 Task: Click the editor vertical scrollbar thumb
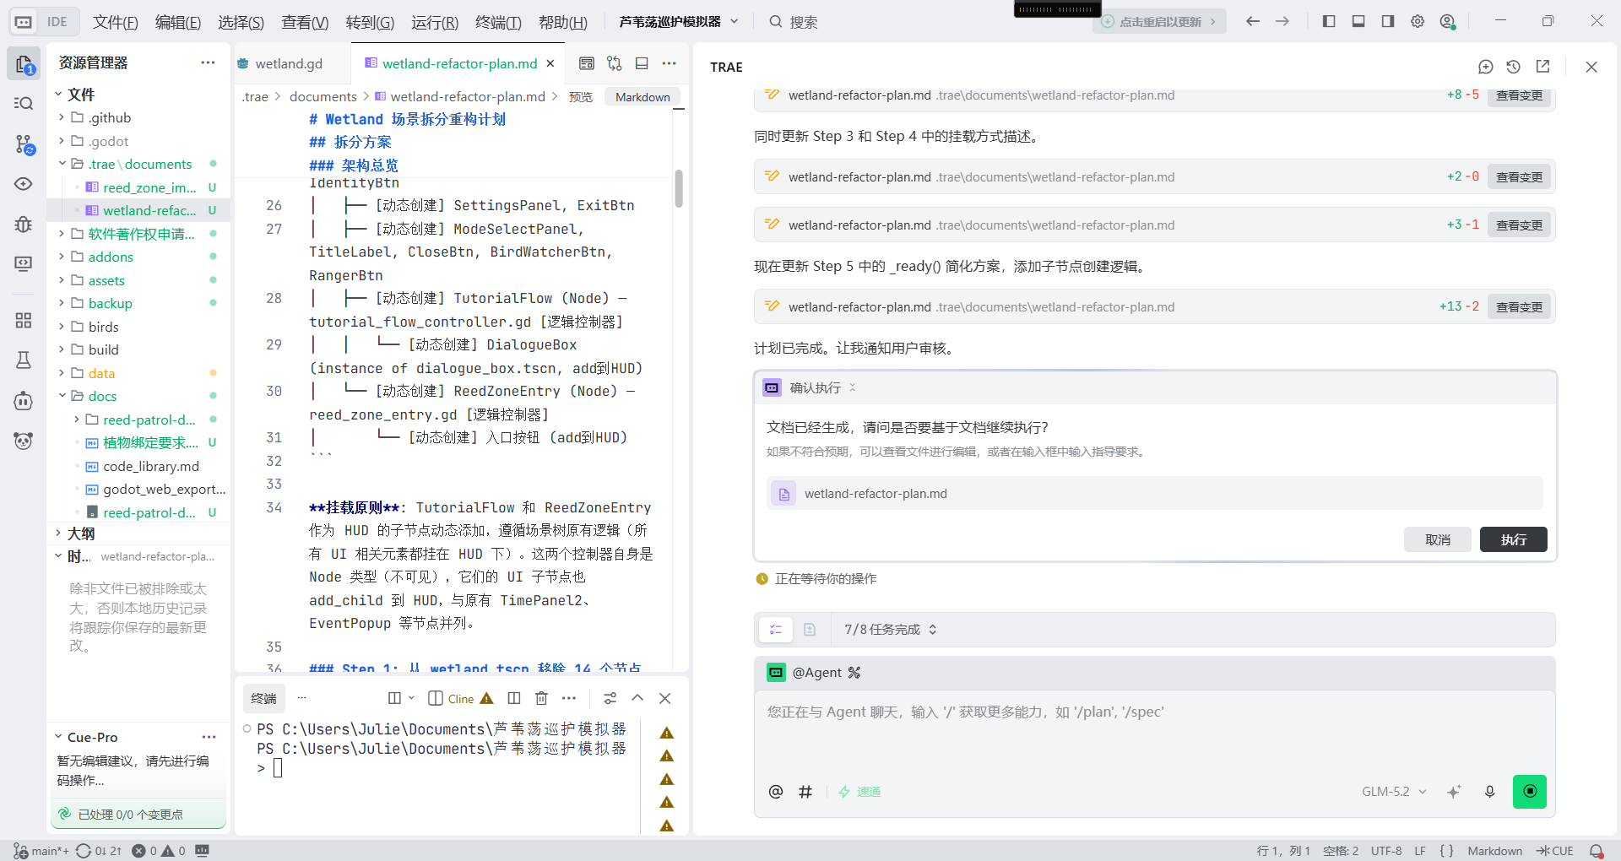click(679, 188)
